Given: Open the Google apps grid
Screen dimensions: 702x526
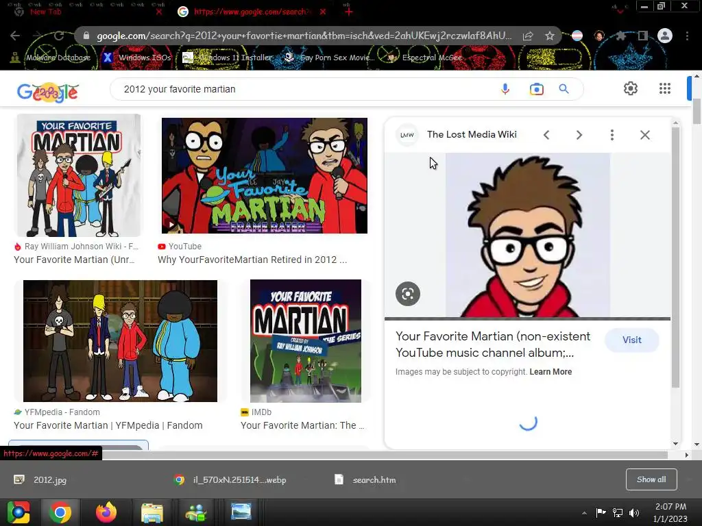Looking at the screenshot, I should [665, 88].
